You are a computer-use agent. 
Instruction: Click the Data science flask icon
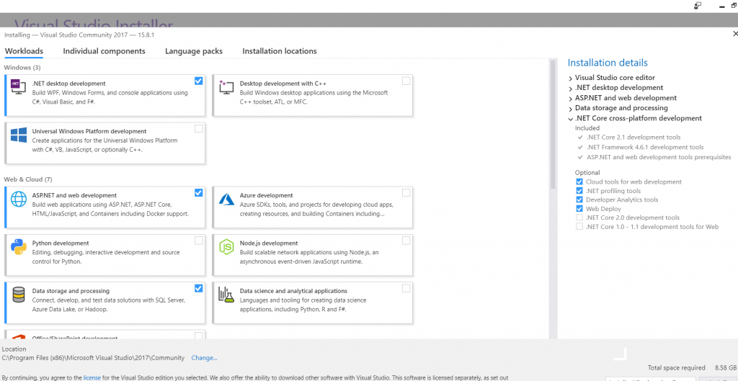point(226,295)
